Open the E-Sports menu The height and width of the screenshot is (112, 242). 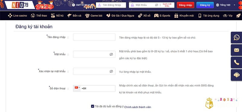click(162, 16)
